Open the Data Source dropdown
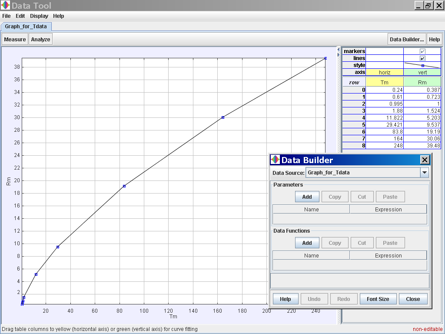Screen dimensions: 445x334 click(424, 173)
